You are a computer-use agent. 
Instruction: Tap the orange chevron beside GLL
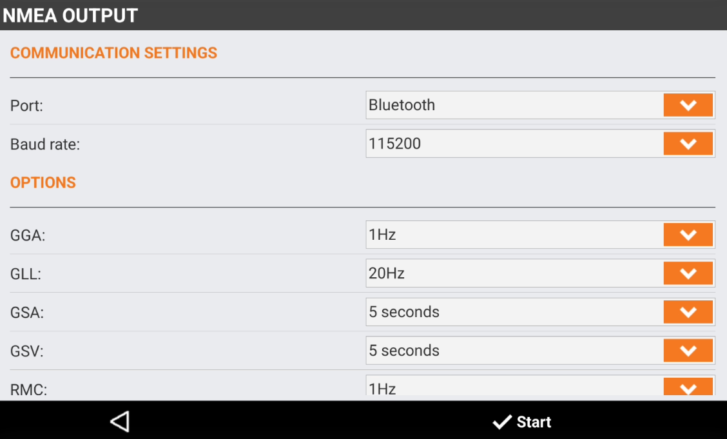point(688,273)
